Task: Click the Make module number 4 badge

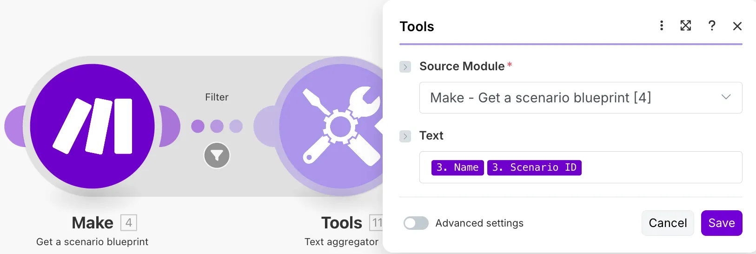Action: 129,223
